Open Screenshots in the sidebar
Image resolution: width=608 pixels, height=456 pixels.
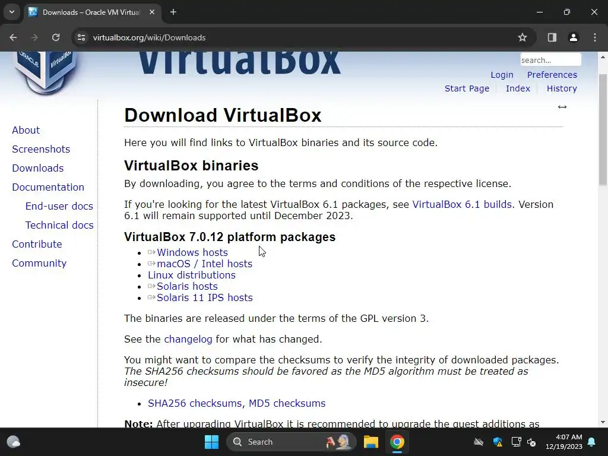41,149
